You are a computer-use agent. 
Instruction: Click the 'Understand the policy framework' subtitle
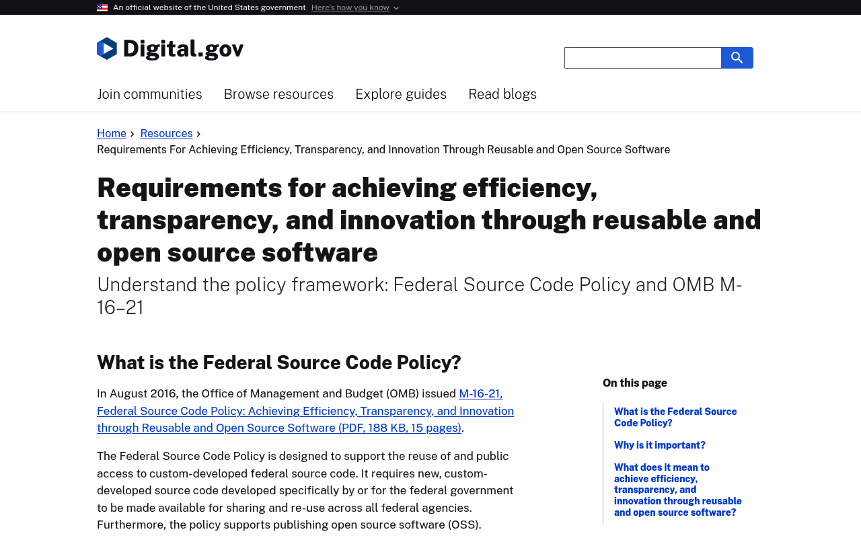point(420,296)
